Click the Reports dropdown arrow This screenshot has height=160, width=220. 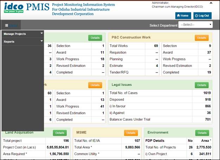(41, 41)
